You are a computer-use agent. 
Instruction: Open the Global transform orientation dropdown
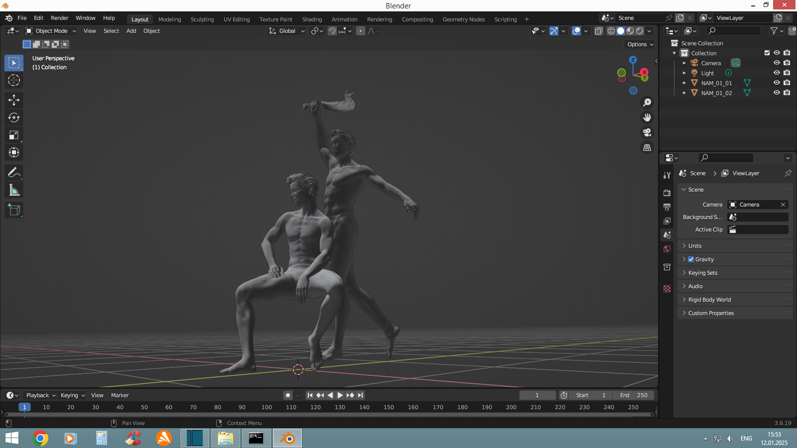point(286,31)
